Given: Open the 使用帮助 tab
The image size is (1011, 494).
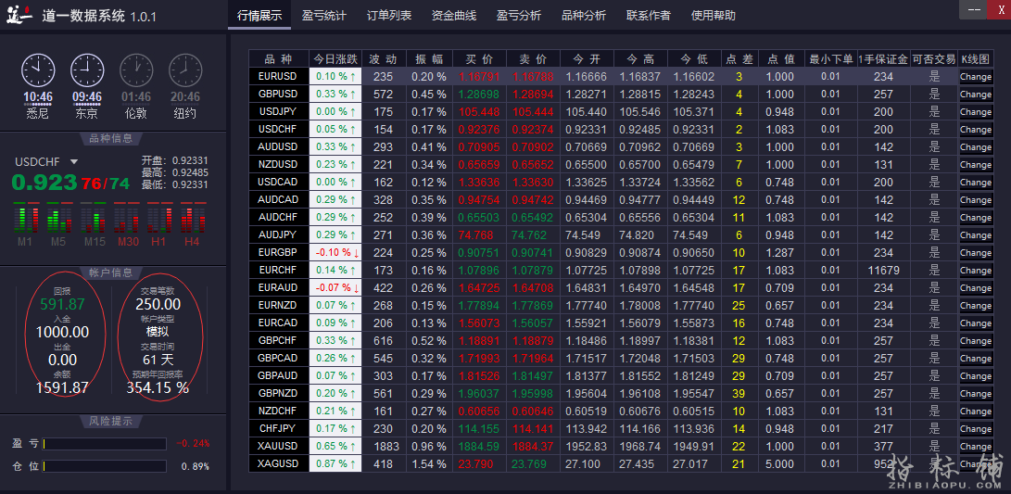Looking at the screenshot, I should tap(714, 16).
